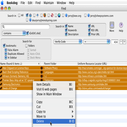
Task: Click traffic light icon beside I-J folder
Action: [42, 76]
